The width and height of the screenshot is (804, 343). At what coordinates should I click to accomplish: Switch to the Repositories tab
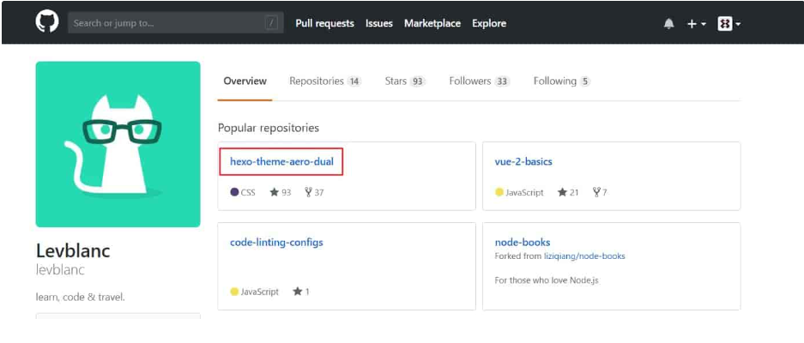click(x=325, y=81)
